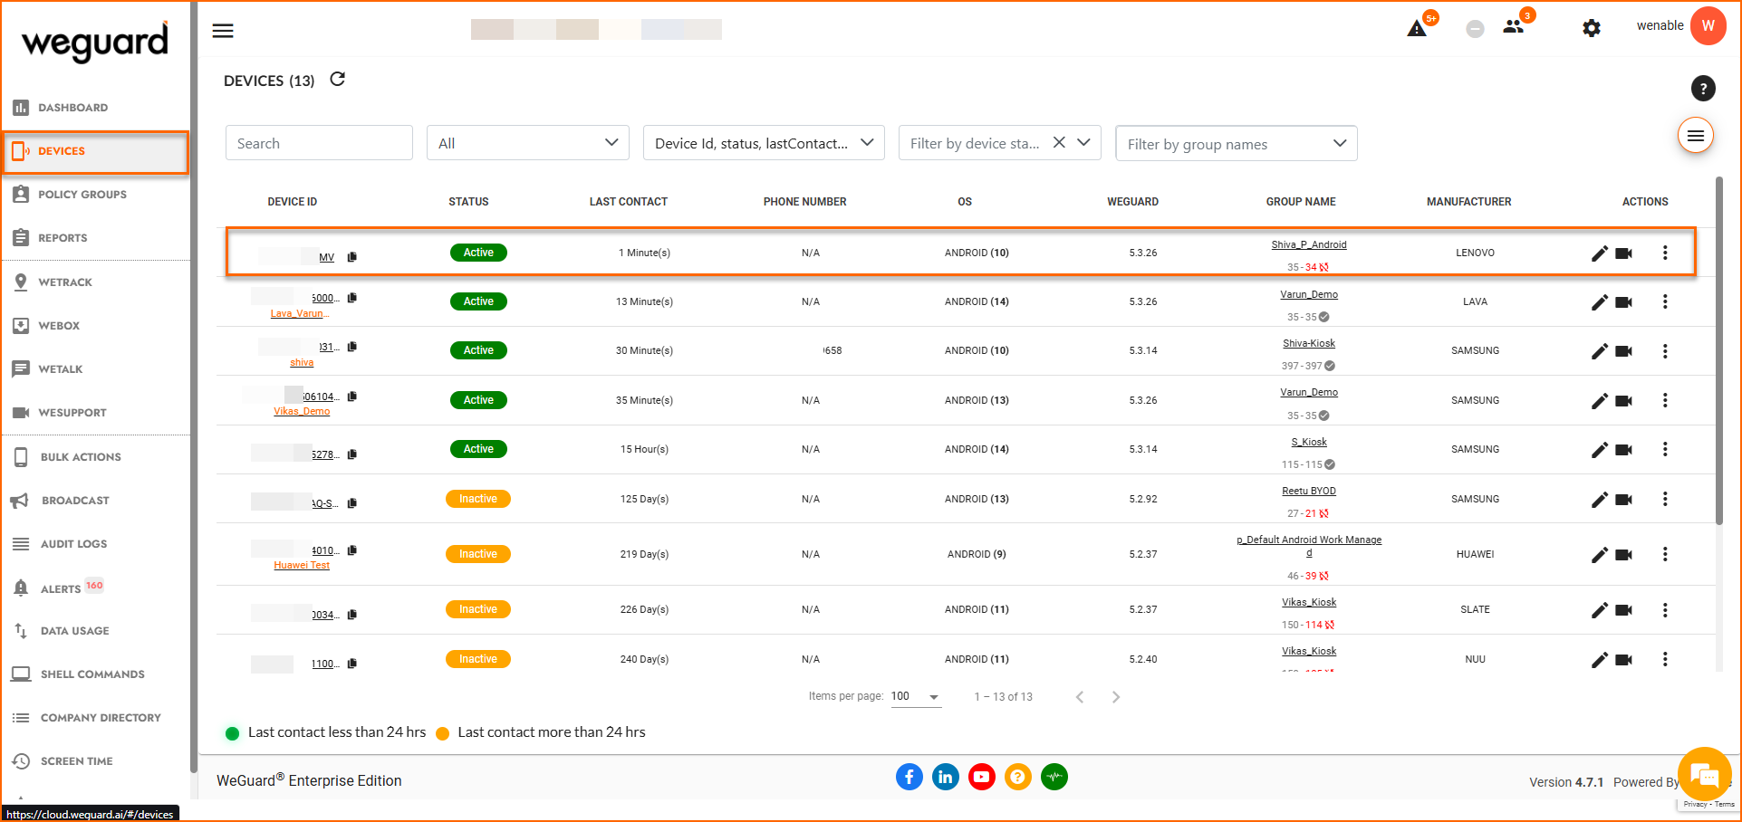
Task: Refresh the devices list
Action: click(338, 80)
